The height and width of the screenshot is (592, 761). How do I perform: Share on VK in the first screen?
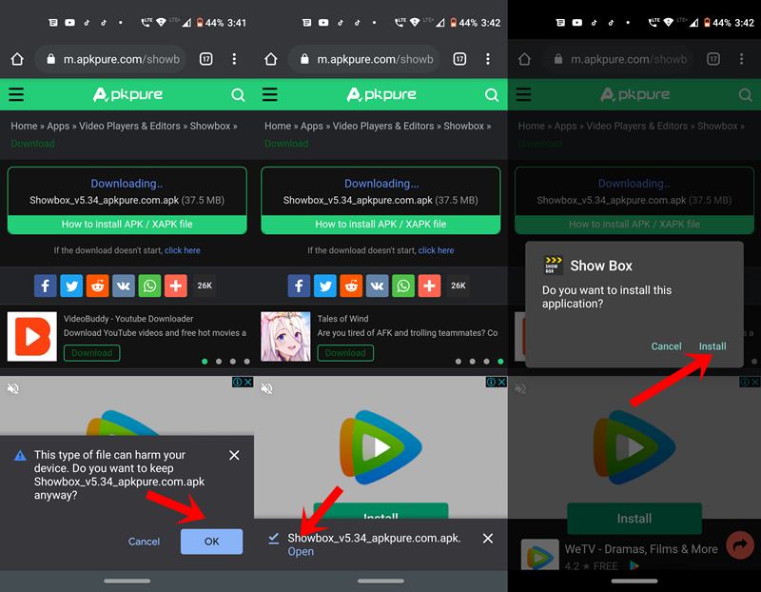coord(124,286)
